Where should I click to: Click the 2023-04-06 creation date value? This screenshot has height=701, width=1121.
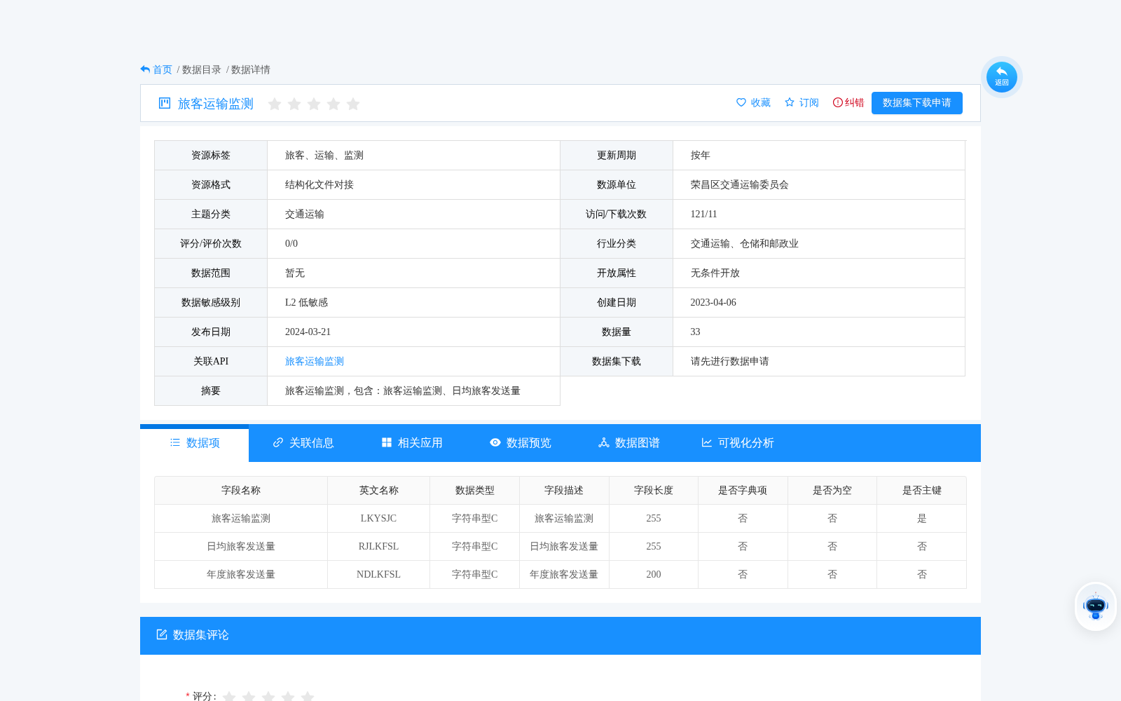coord(713,302)
